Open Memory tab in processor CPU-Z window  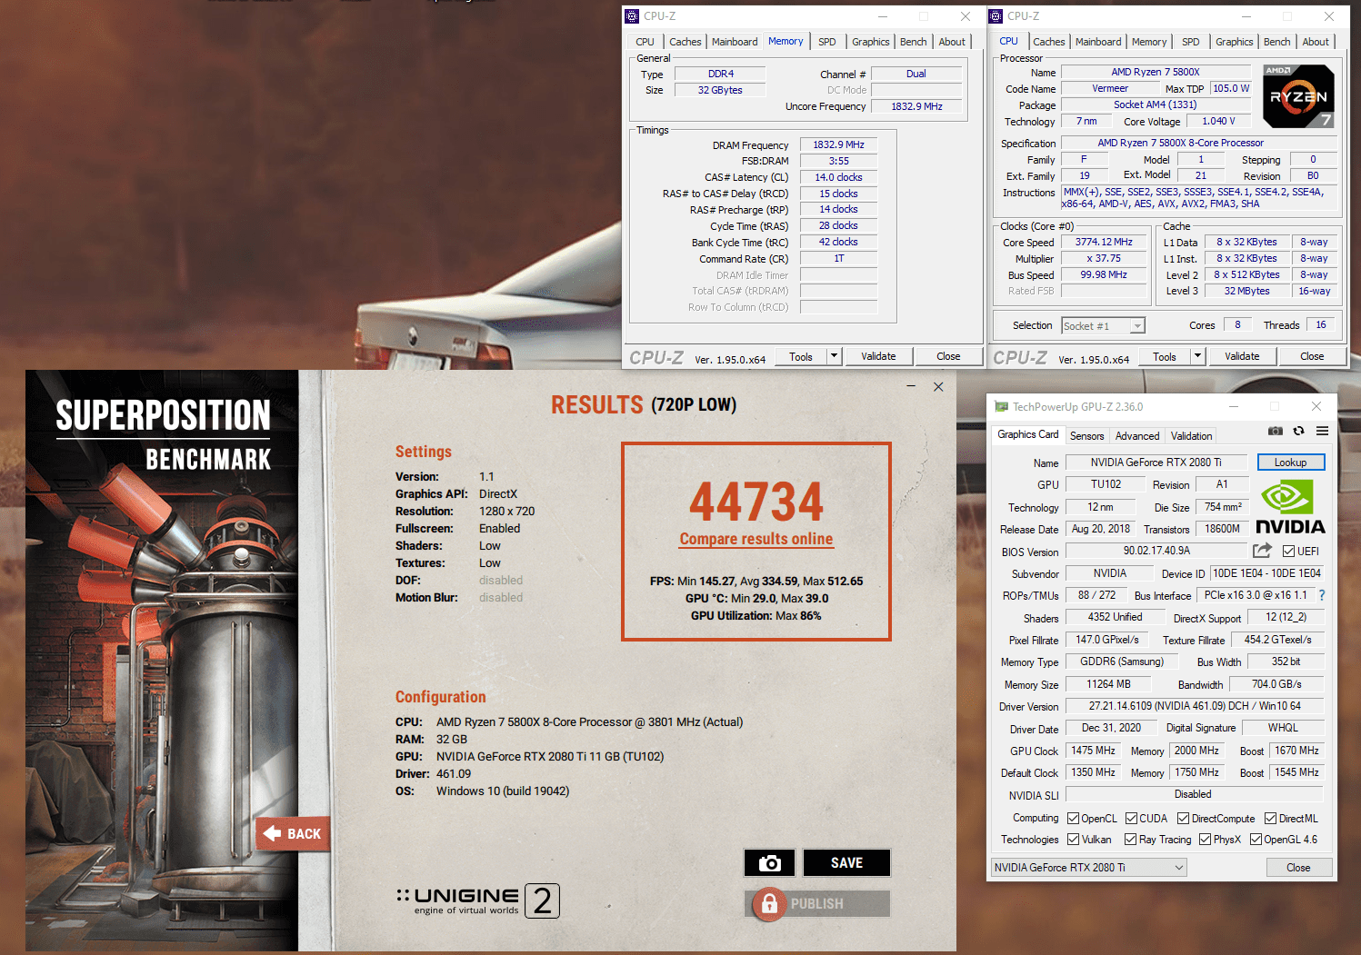pyautogui.click(x=1149, y=42)
